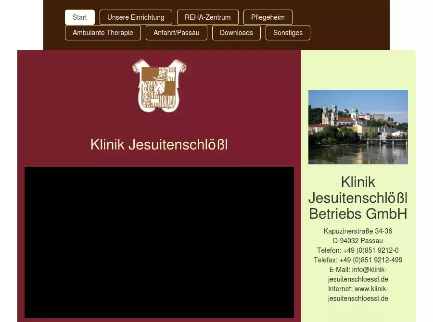
Task: Click the Sonstiges menu button
Action: (288, 33)
